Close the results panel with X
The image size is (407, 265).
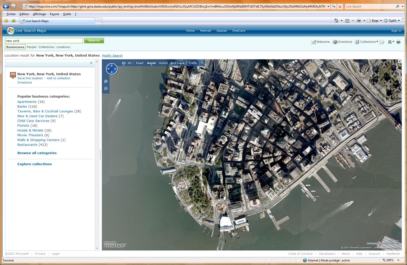click(91, 63)
